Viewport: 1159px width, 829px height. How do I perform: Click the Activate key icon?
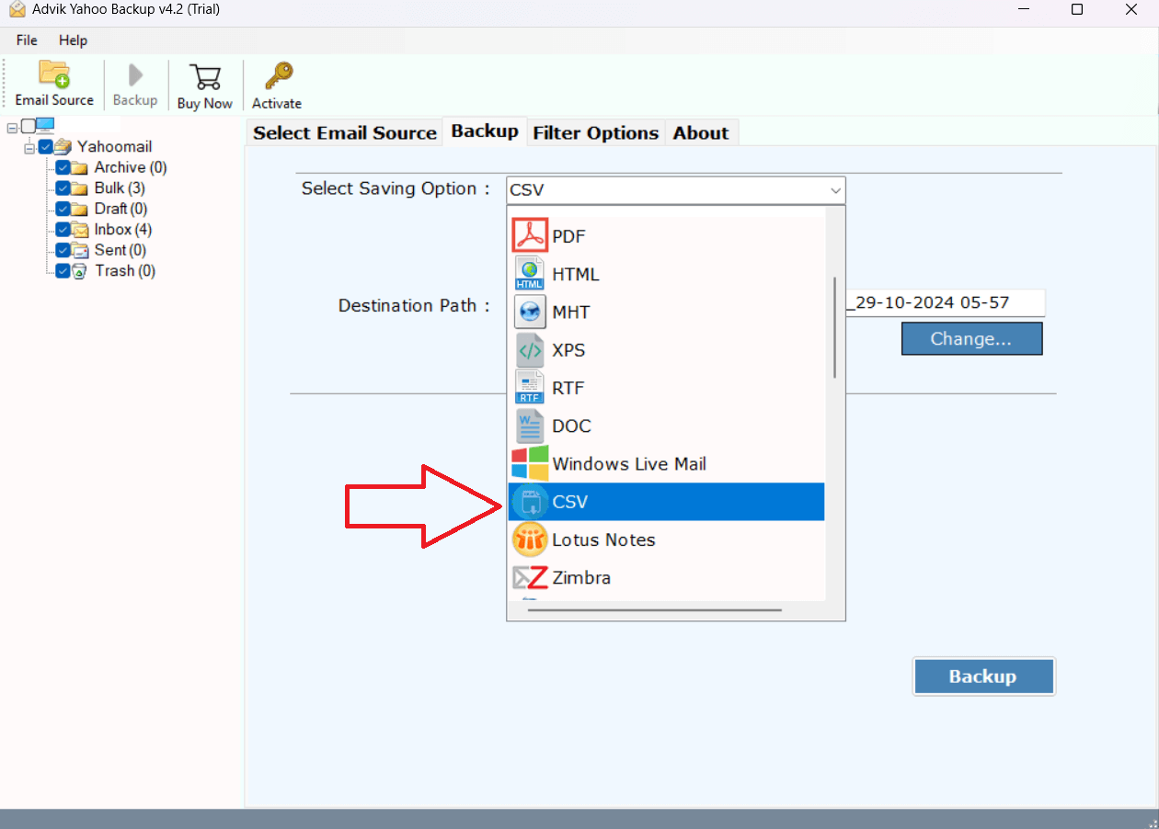[x=277, y=75]
